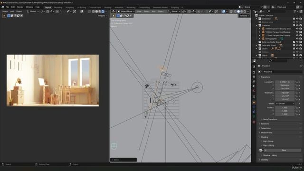Enable rendered shading in left viewport

103,11
